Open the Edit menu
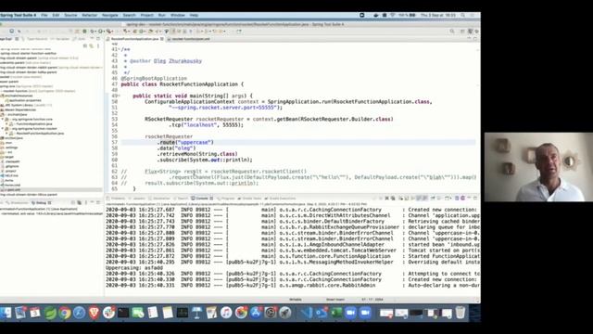 click(56, 15)
